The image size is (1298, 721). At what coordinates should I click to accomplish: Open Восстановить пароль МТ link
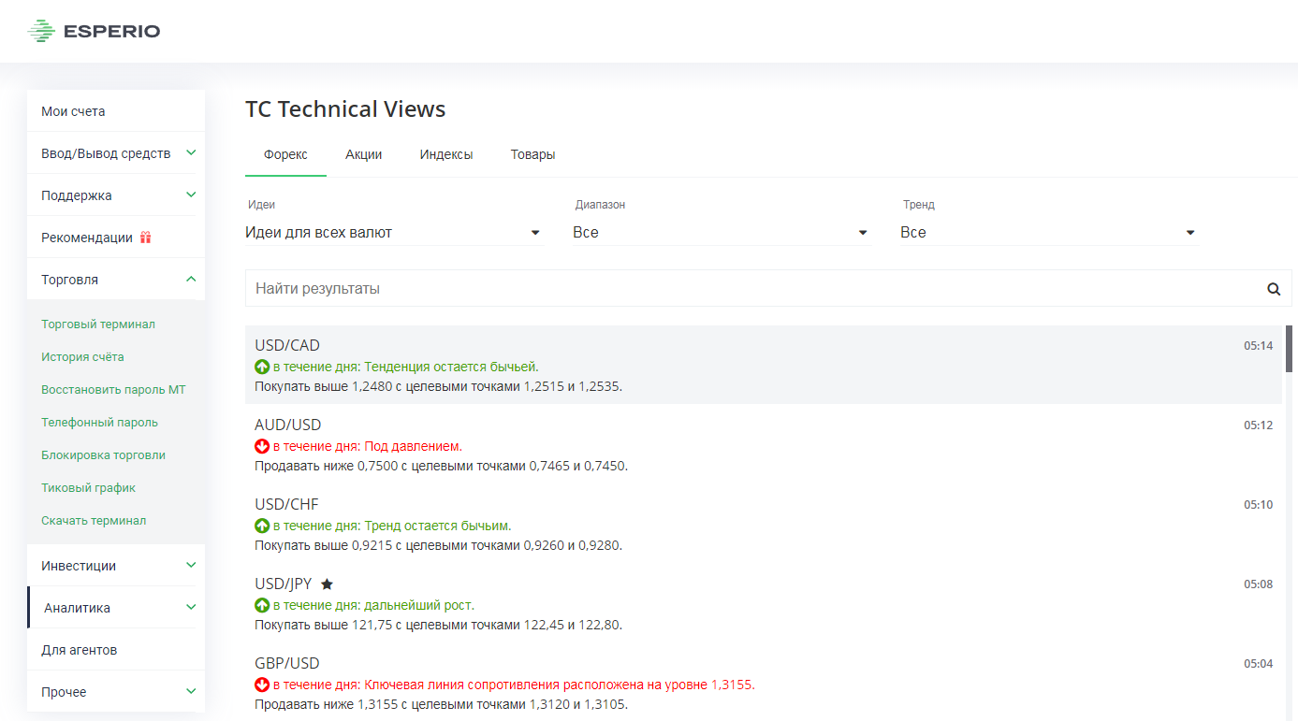(113, 389)
